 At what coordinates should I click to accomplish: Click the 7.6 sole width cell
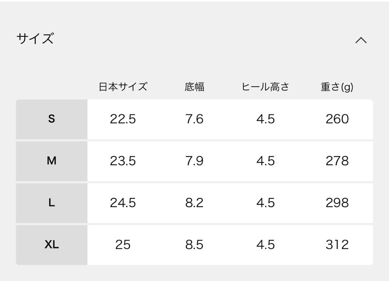[195, 119]
